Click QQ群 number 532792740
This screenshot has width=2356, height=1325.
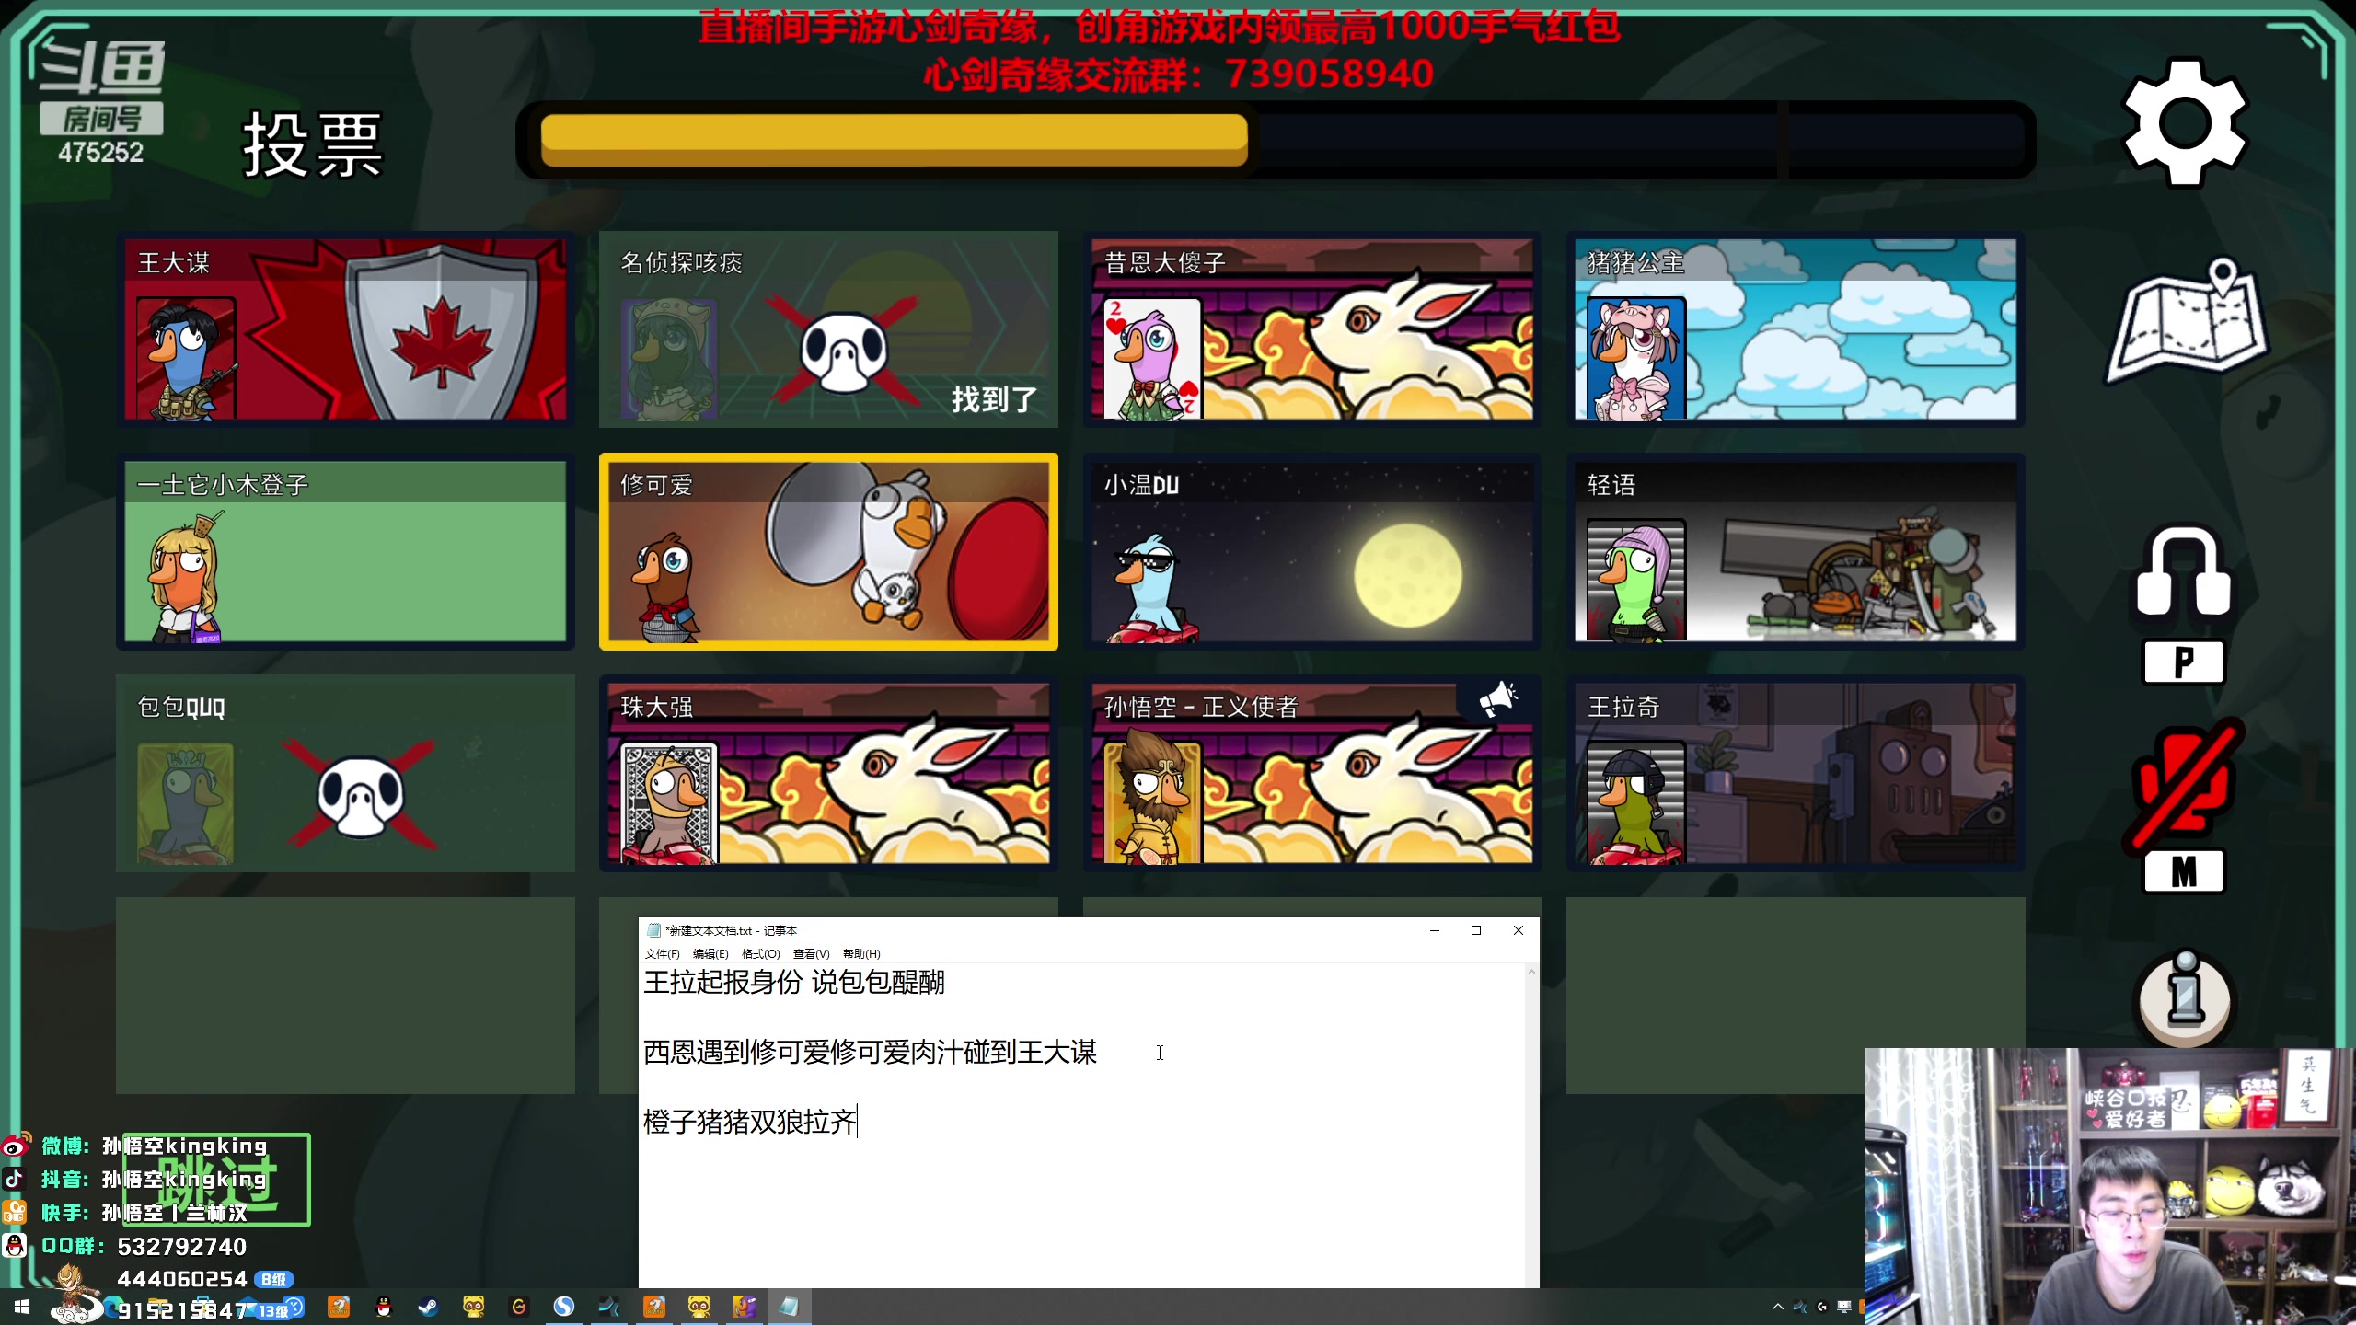pyautogui.click(x=182, y=1247)
